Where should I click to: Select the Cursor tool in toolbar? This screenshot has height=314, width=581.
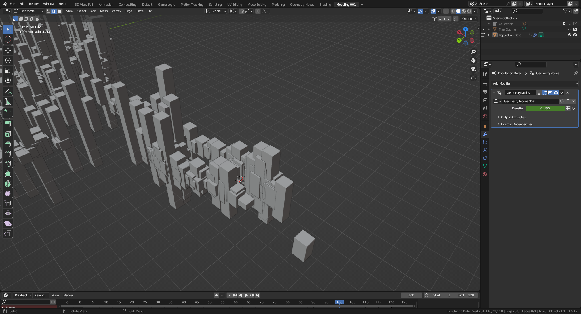(x=8, y=39)
